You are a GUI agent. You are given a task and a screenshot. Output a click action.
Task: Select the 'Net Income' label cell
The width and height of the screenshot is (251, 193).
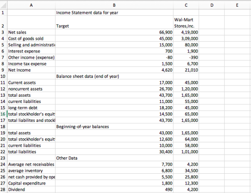click(x=31, y=70)
